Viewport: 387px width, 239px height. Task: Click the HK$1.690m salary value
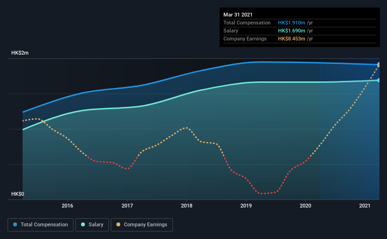(291, 31)
